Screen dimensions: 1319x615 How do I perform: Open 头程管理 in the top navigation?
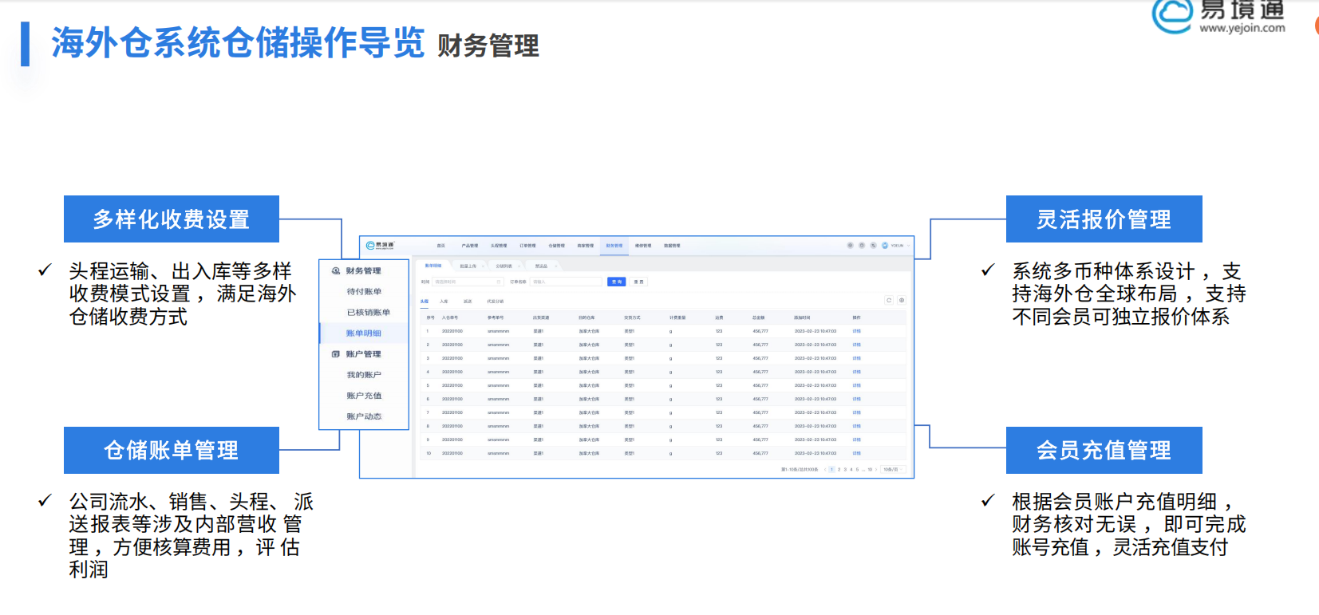(499, 246)
